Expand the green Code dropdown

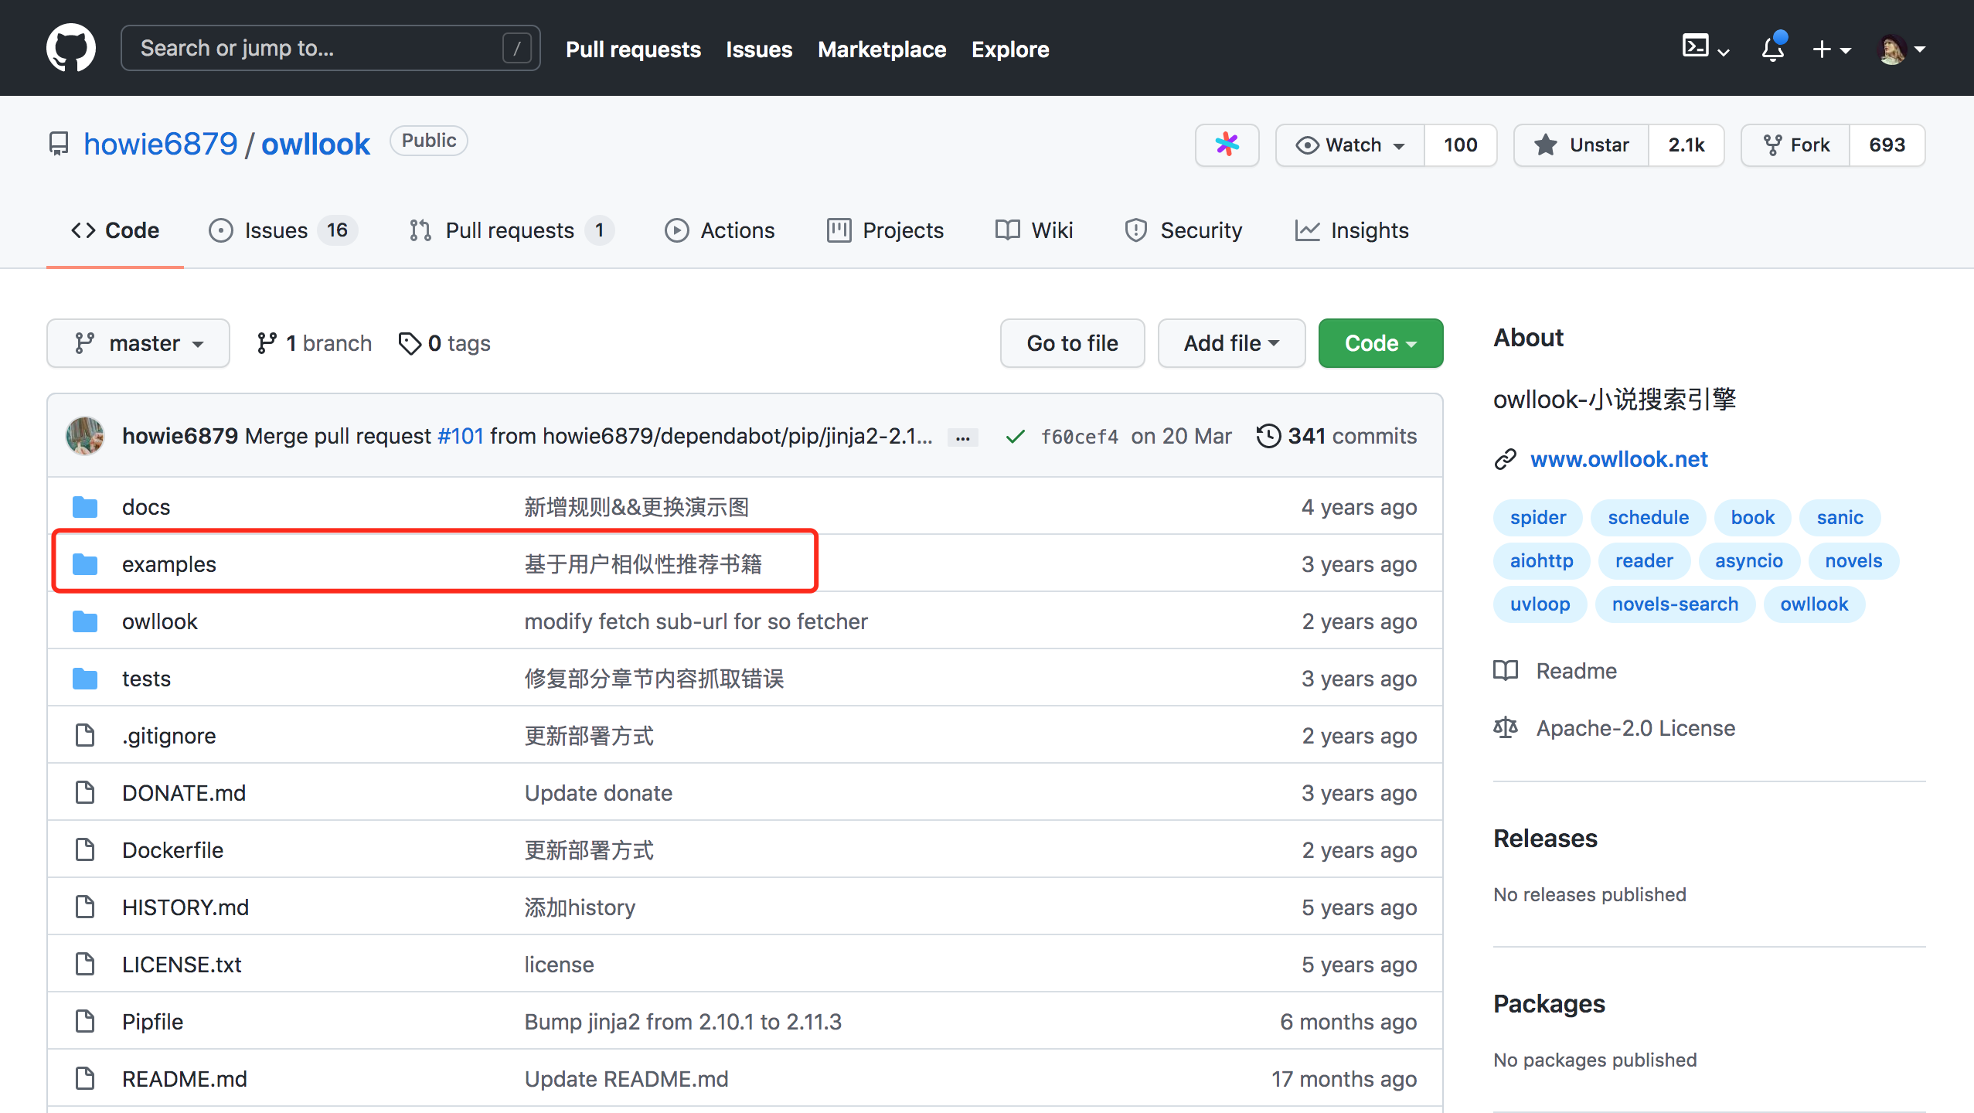tap(1380, 343)
